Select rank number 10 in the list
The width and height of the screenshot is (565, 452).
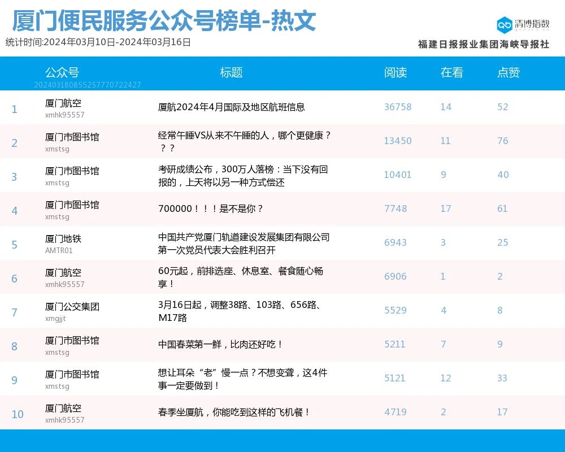tap(18, 414)
